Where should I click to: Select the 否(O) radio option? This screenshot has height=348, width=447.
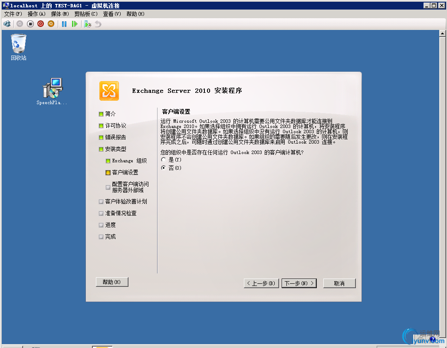point(163,168)
